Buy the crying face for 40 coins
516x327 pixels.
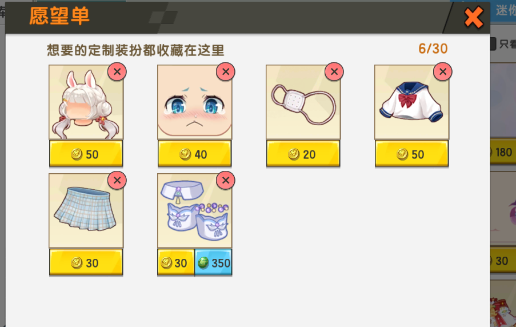[194, 154]
